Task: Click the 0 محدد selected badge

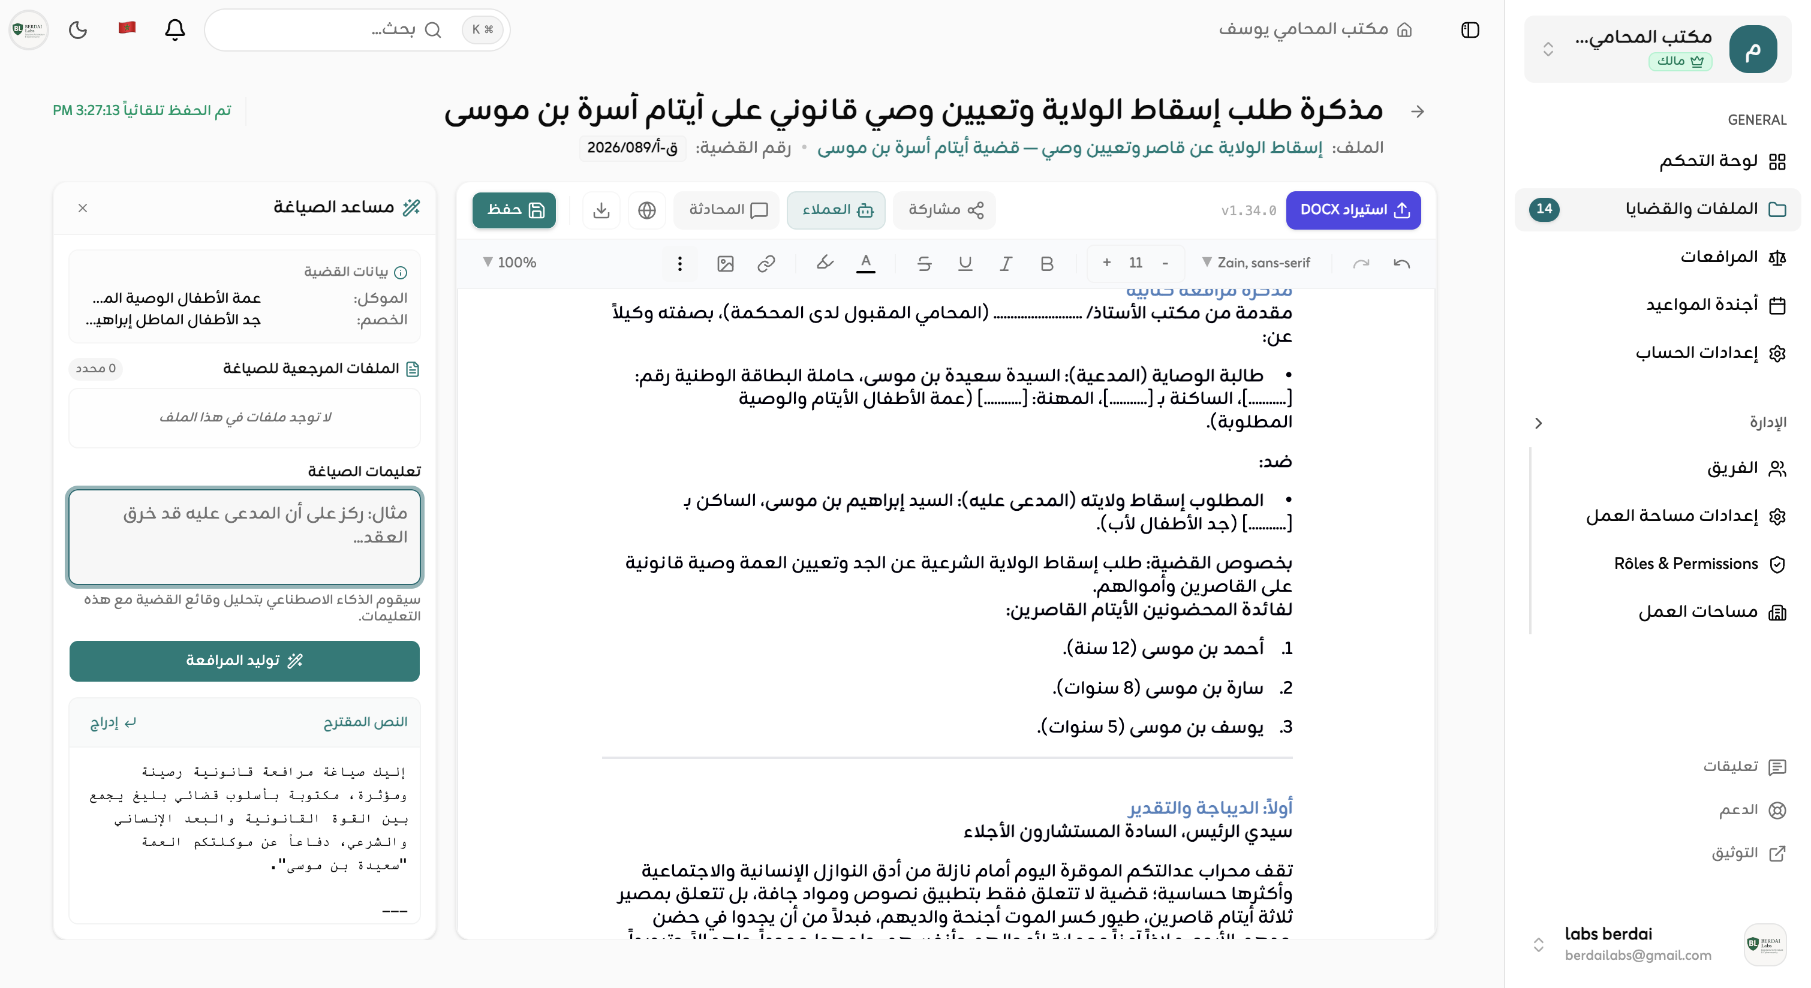Action: pos(95,368)
